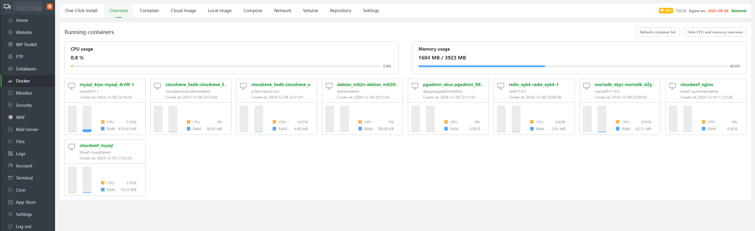Open cloudwaf_nginx container link

coord(697,85)
